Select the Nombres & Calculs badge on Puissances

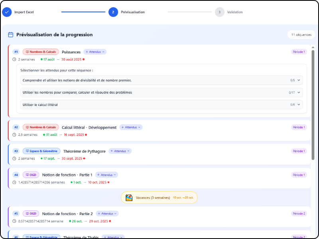(x=40, y=52)
